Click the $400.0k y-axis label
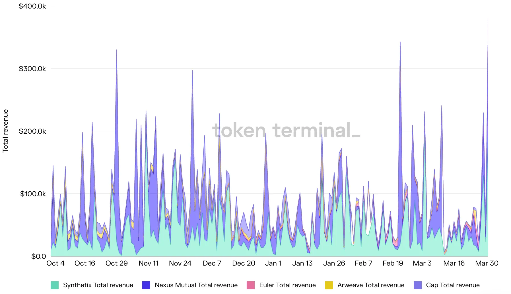The width and height of the screenshot is (511, 294). click(32, 6)
